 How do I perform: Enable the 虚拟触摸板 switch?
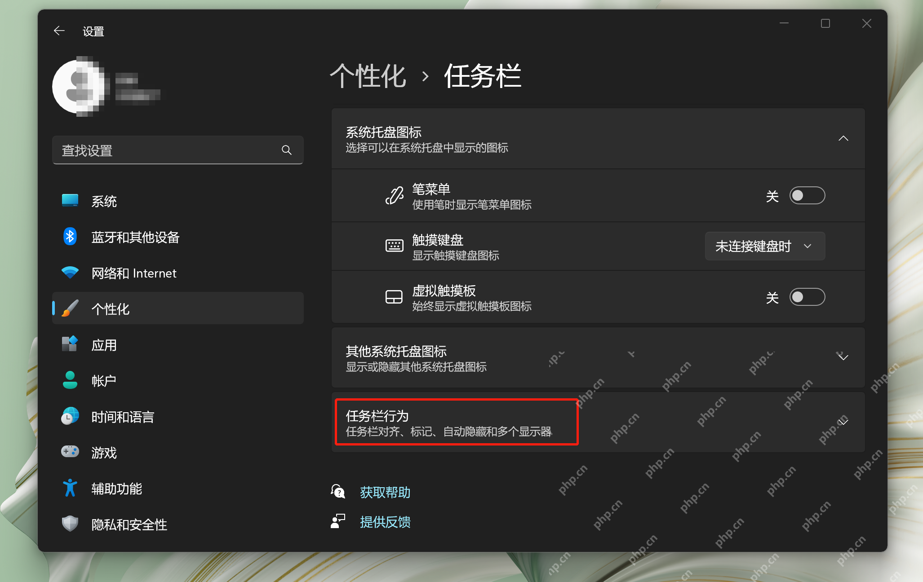pos(807,297)
